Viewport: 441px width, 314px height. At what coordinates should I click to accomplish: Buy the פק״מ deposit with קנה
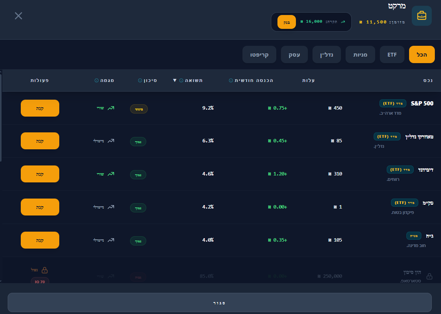pyautogui.click(x=40, y=207)
